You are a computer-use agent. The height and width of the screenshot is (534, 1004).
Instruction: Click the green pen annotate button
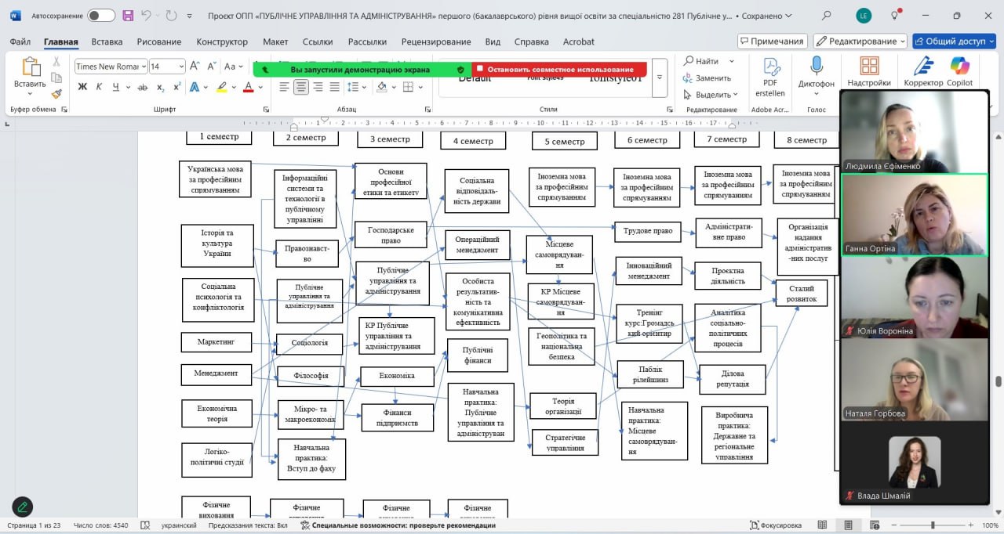coord(23,507)
